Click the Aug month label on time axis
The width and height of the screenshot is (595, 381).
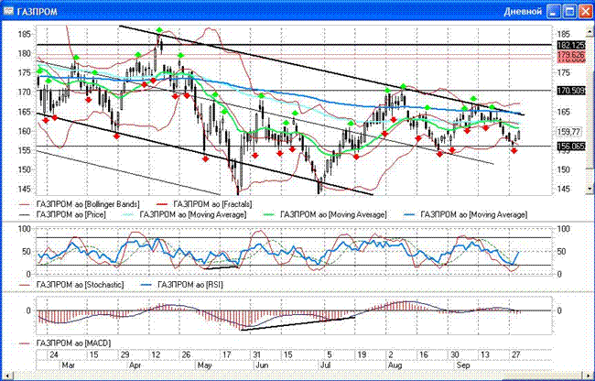click(x=395, y=365)
